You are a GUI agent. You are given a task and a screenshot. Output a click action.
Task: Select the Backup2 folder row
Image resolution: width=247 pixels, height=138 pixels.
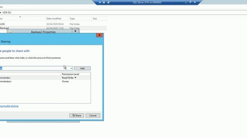[x=53, y=28]
